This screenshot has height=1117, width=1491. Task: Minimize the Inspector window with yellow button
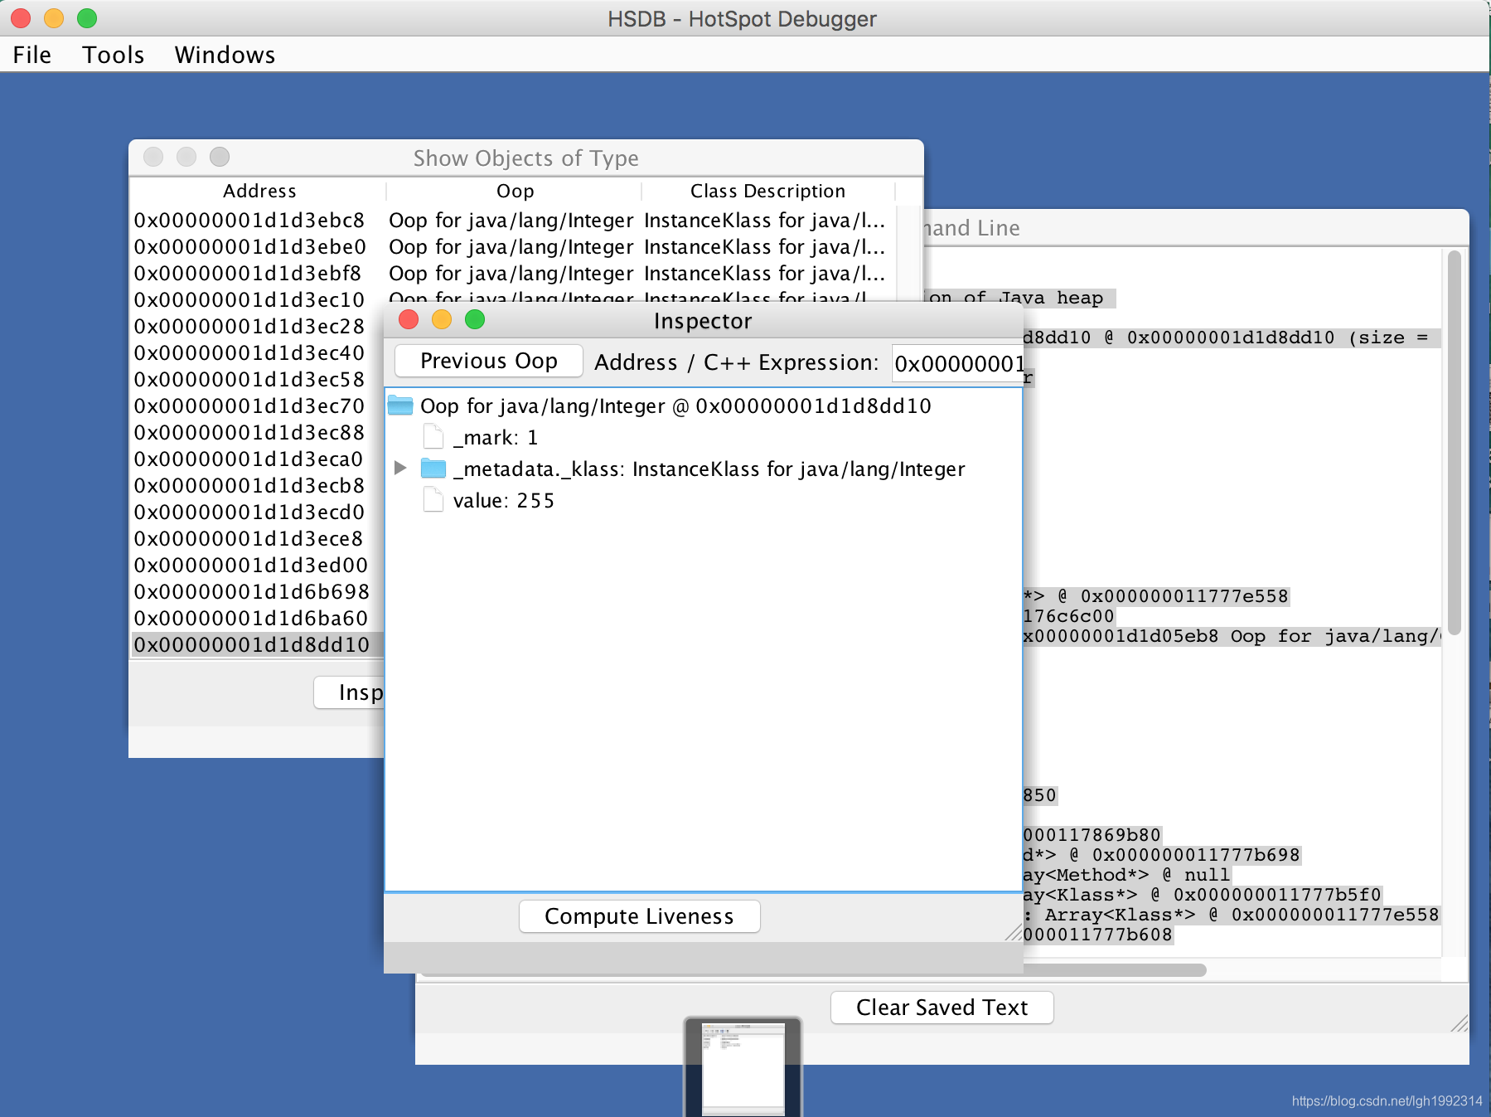click(442, 319)
